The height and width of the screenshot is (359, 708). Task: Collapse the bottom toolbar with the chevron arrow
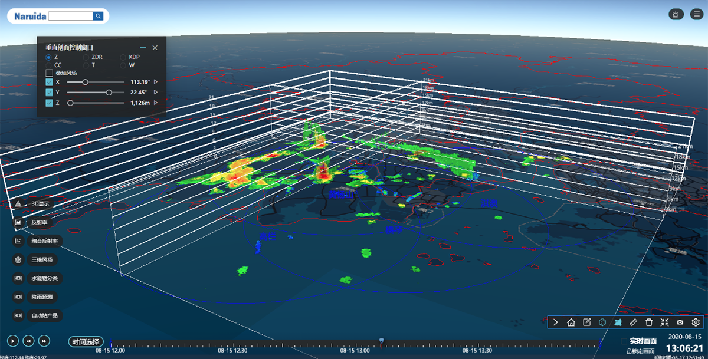pos(555,322)
